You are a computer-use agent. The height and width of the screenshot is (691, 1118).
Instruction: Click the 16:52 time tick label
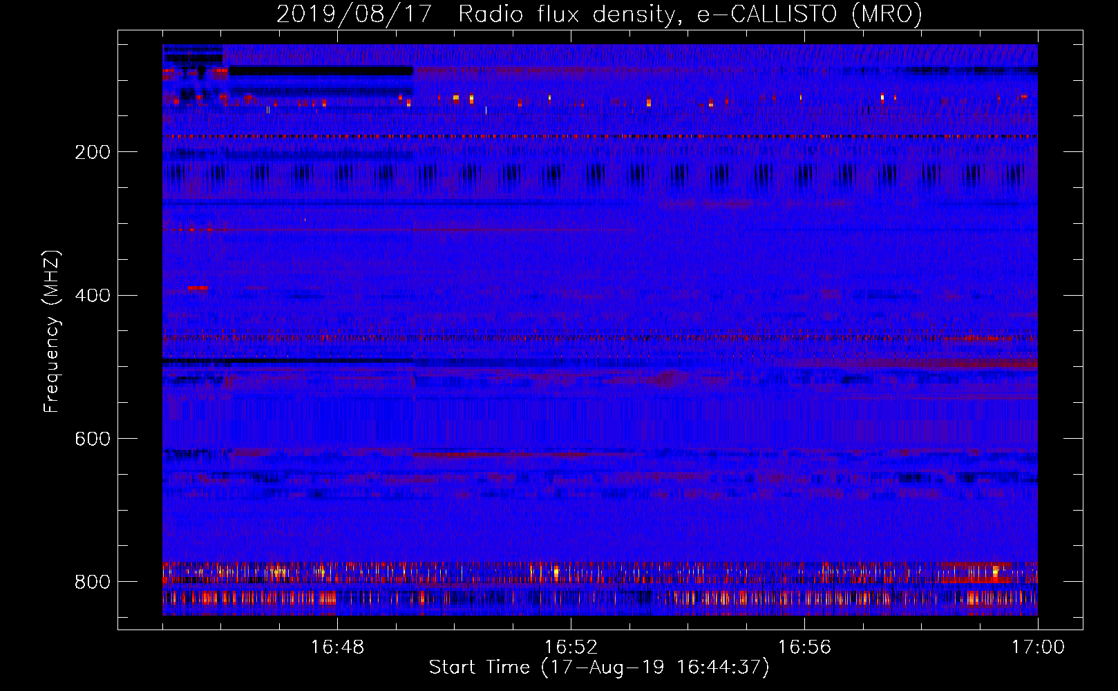pyautogui.click(x=571, y=647)
